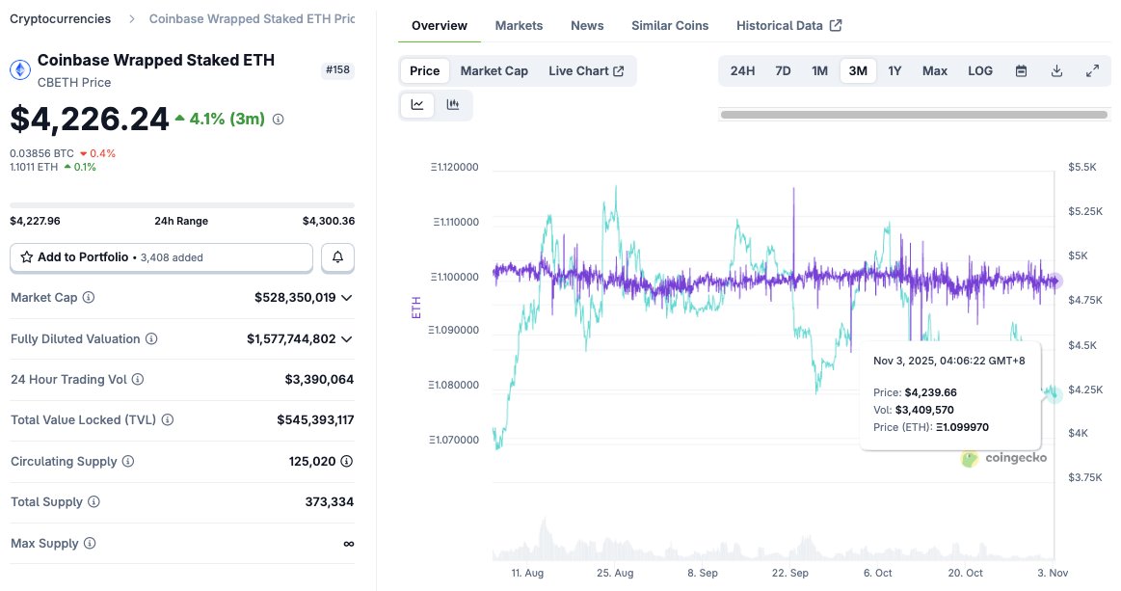Screen dimensions: 1121x591
Task: Open the Historical Data tab
Action: click(788, 25)
